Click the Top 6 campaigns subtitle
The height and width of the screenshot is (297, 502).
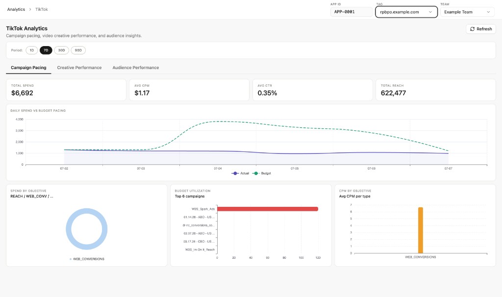(x=190, y=196)
